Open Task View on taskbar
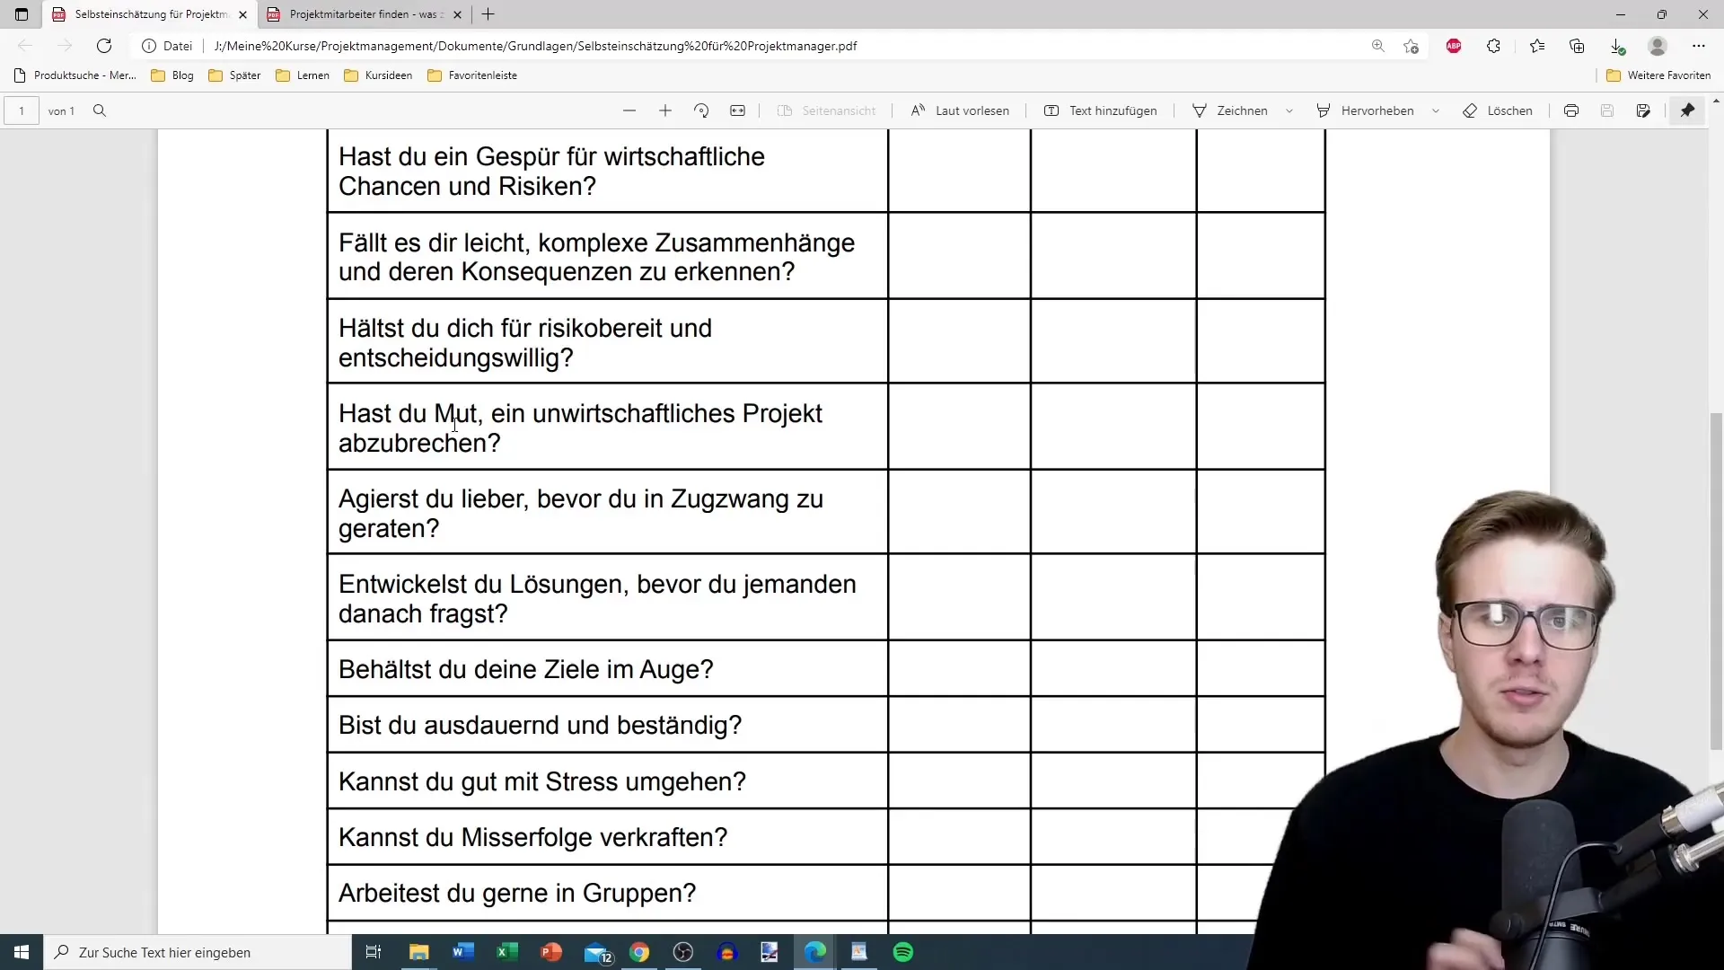Viewport: 1724px width, 970px height. [x=374, y=952]
